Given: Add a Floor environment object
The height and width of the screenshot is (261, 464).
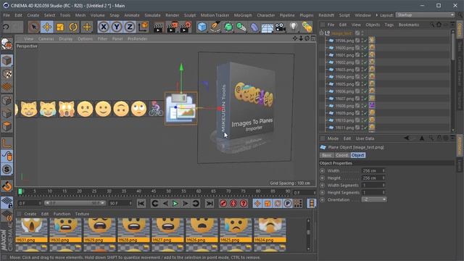Looking at the screenshot, I should (268, 28).
